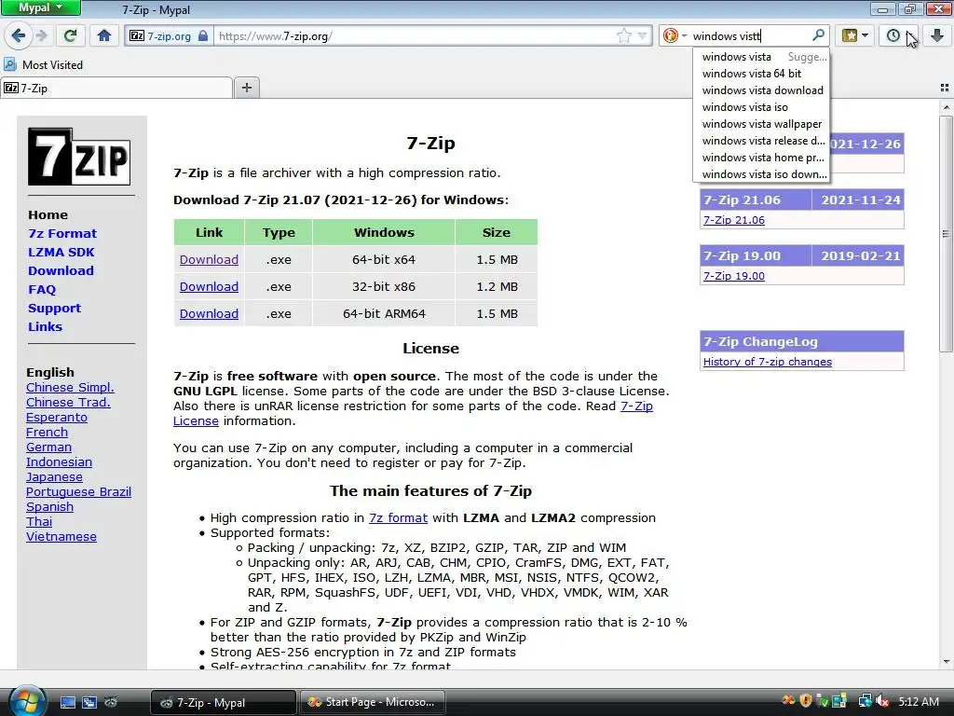The width and height of the screenshot is (954, 716).
Task: Switch language to French
Action: (47, 433)
